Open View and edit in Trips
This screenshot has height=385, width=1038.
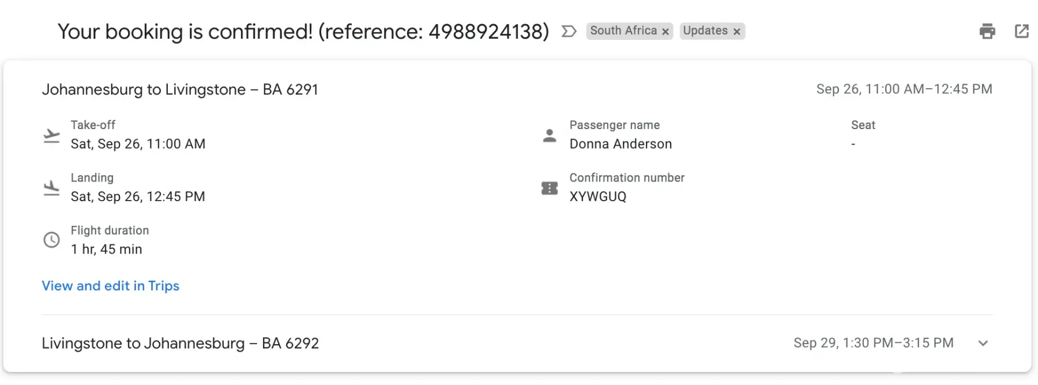tap(110, 286)
